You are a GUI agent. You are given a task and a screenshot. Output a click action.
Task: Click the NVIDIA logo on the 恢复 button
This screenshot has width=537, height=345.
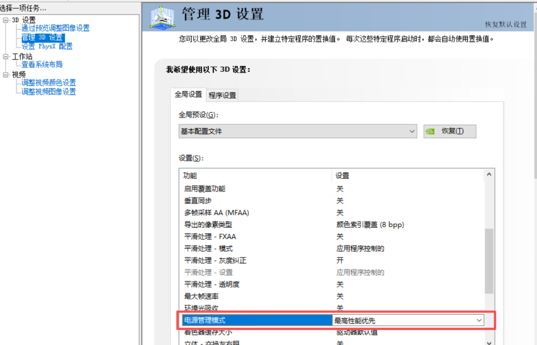tap(430, 131)
